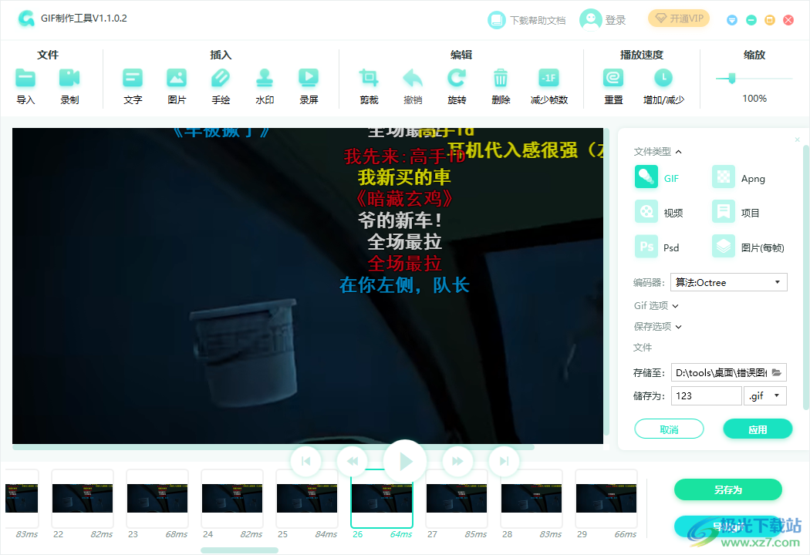Click the 68ms delay of frame 23
This screenshot has height=555, width=810.
(x=177, y=534)
